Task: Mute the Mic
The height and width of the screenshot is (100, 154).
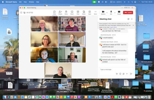Action: [111, 13]
